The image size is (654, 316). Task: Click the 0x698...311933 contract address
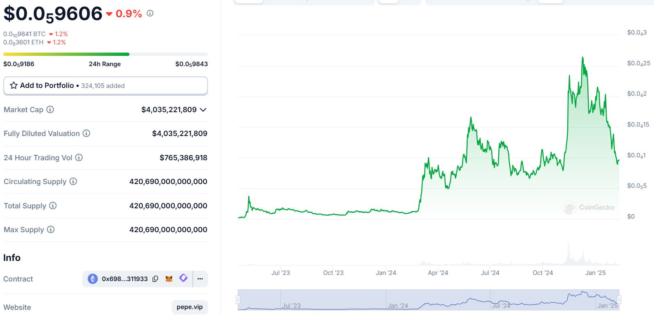point(125,279)
